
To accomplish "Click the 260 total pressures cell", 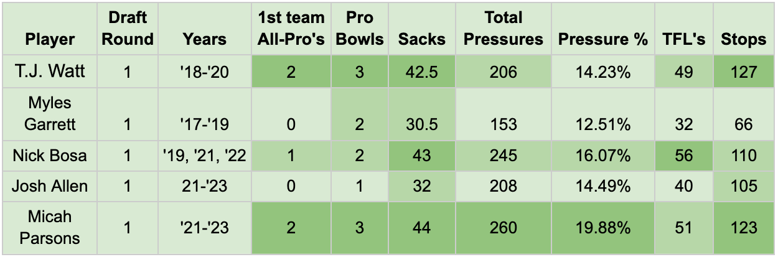I will (504, 228).
